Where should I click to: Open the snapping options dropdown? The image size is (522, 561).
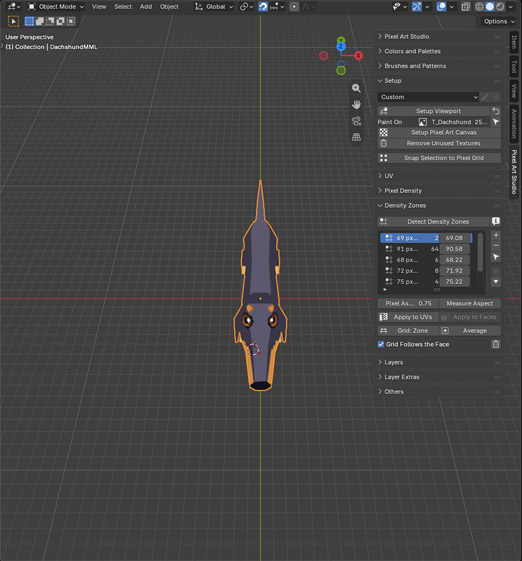point(277,7)
